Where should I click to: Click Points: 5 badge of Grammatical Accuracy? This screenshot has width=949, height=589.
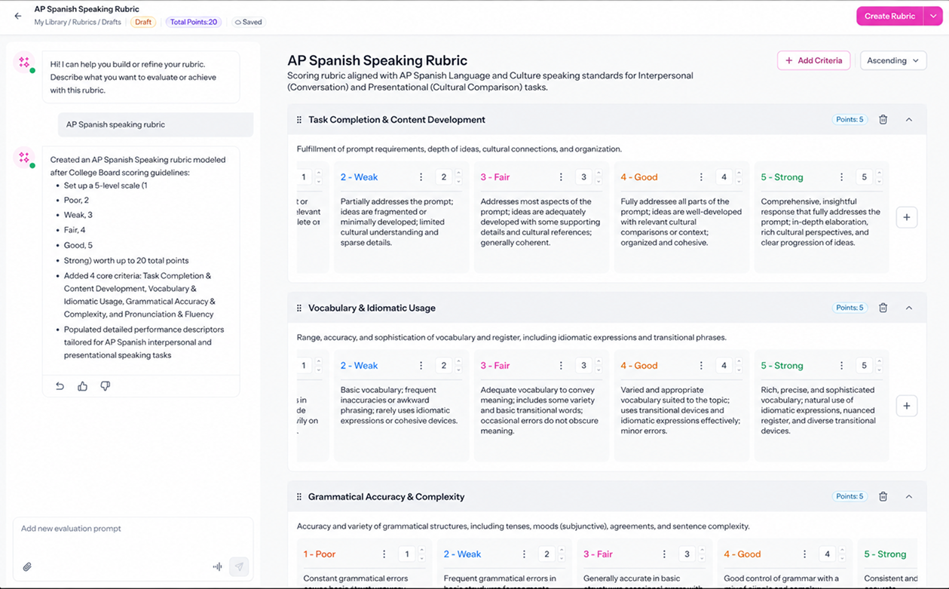tap(850, 496)
